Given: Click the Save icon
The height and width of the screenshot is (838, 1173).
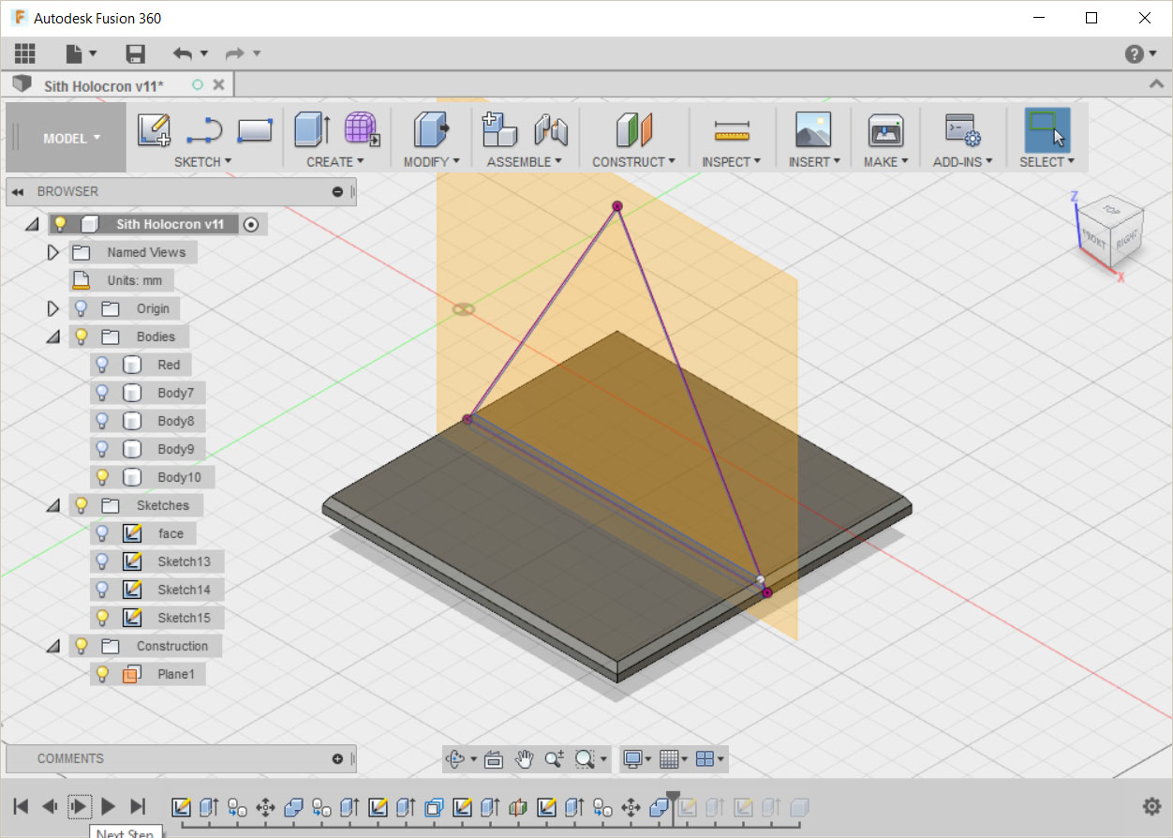Looking at the screenshot, I should click(x=136, y=53).
